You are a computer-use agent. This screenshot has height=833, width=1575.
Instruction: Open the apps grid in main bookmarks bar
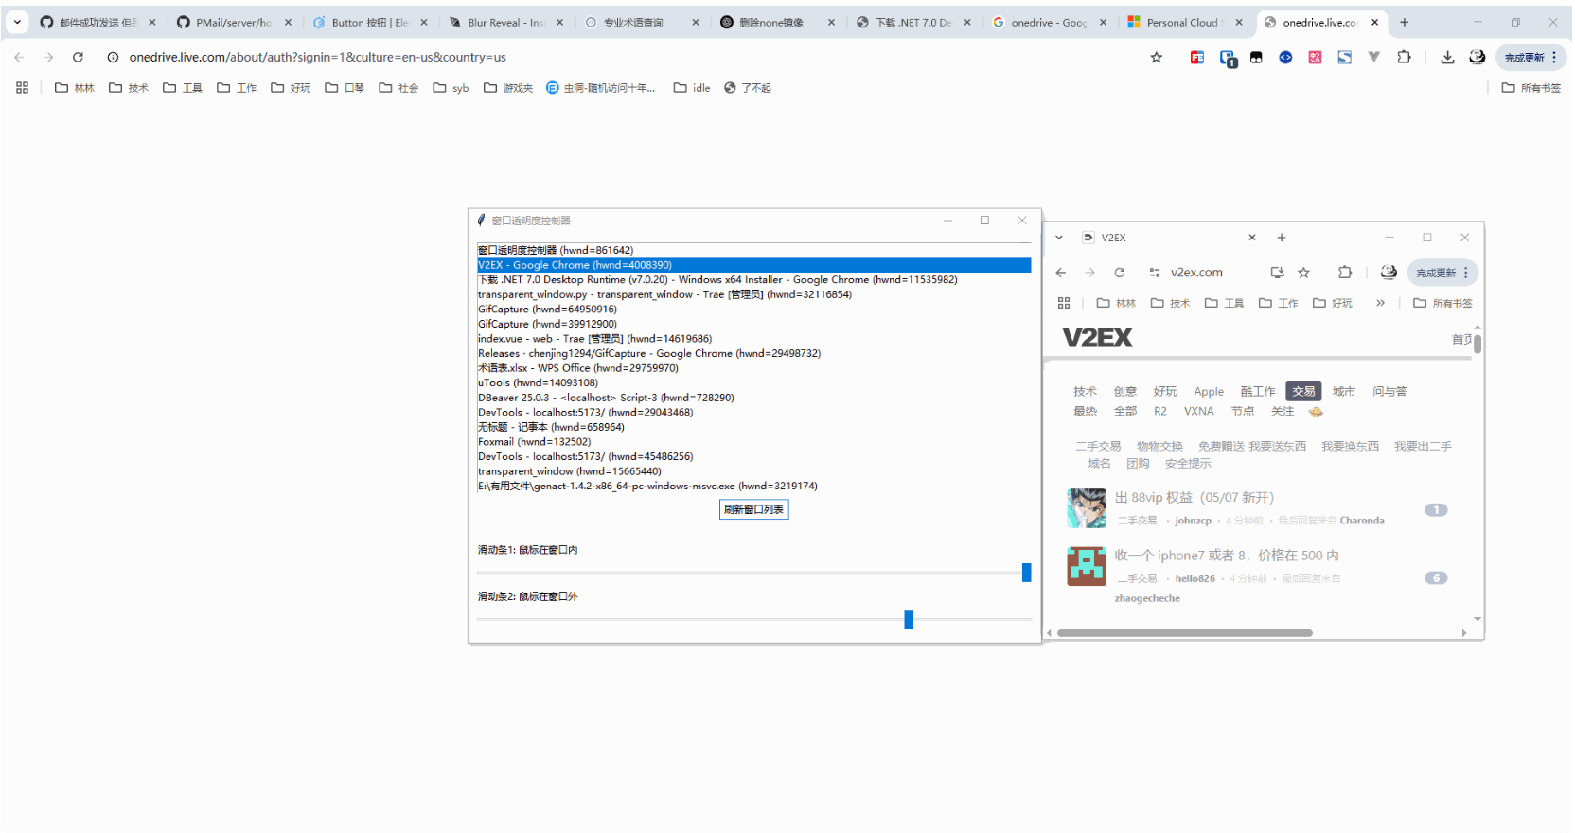pyautogui.click(x=23, y=88)
